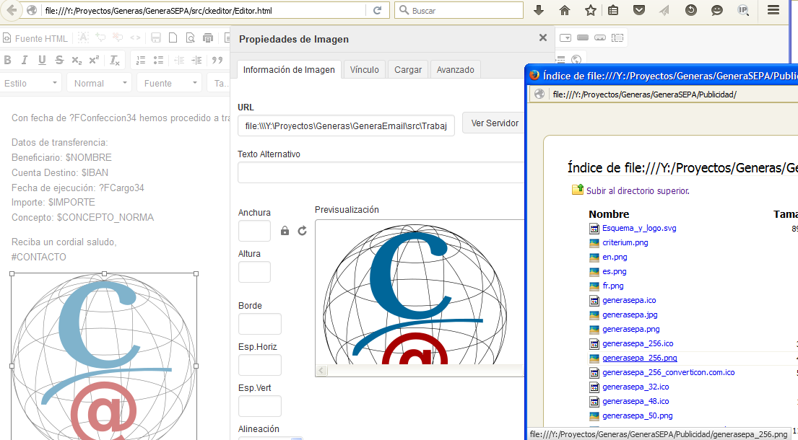Viewport: 798px width, 440px height.
Task: Apply Italic formatting
Action: [25, 60]
